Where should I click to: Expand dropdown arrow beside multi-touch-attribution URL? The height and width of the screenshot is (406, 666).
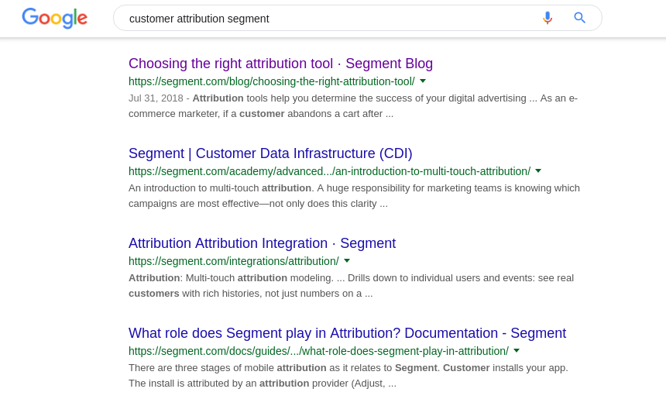click(538, 171)
